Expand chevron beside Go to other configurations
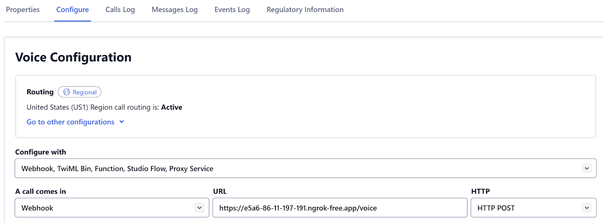Screen dimensions: 603x223 pyautogui.click(x=122, y=122)
